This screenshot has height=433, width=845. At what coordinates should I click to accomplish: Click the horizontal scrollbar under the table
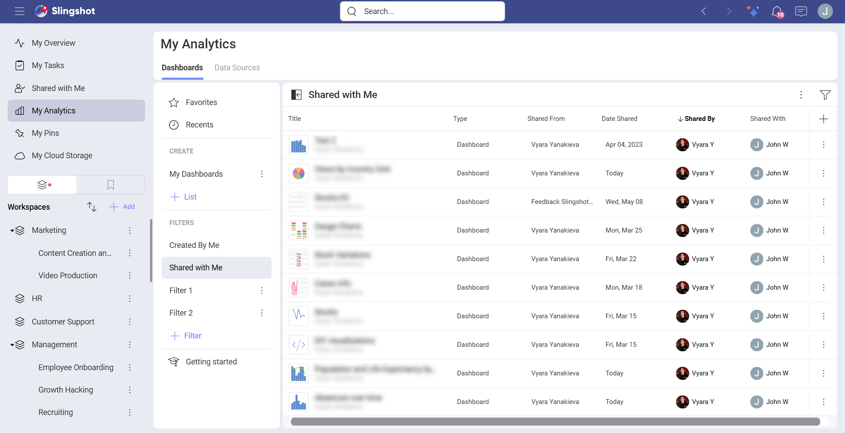555,422
